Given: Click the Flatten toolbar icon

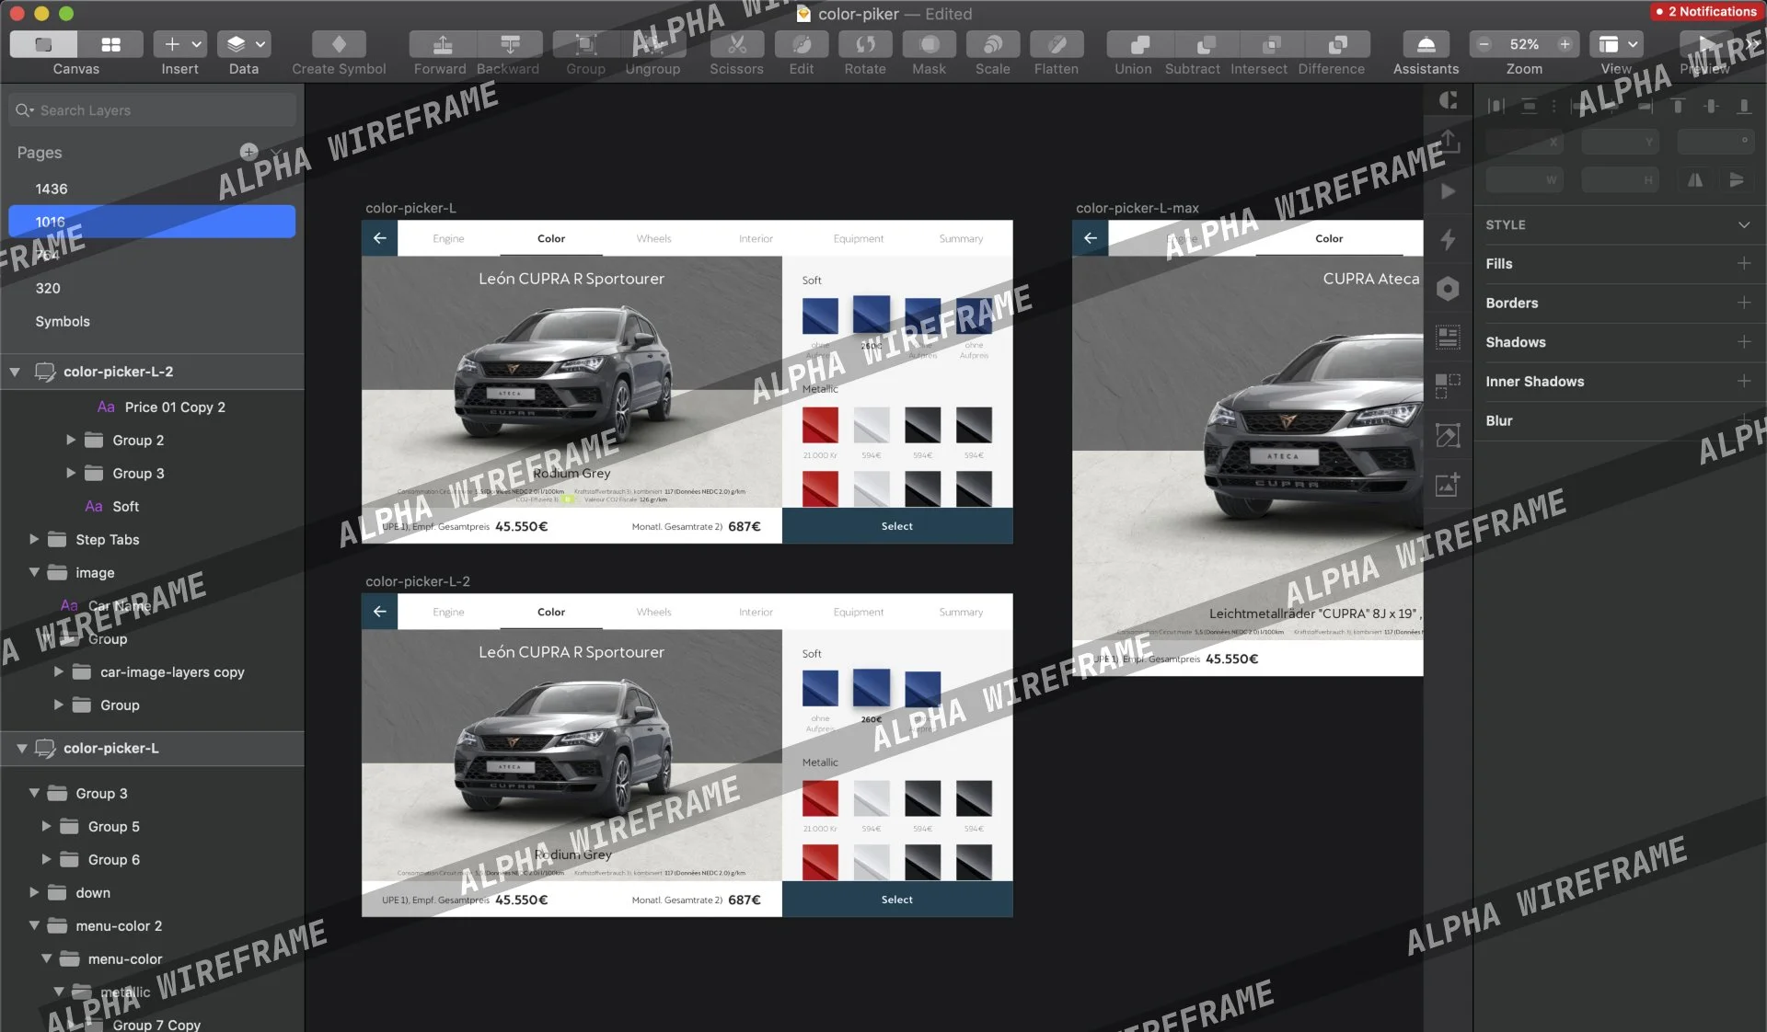Looking at the screenshot, I should pos(1057,44).
